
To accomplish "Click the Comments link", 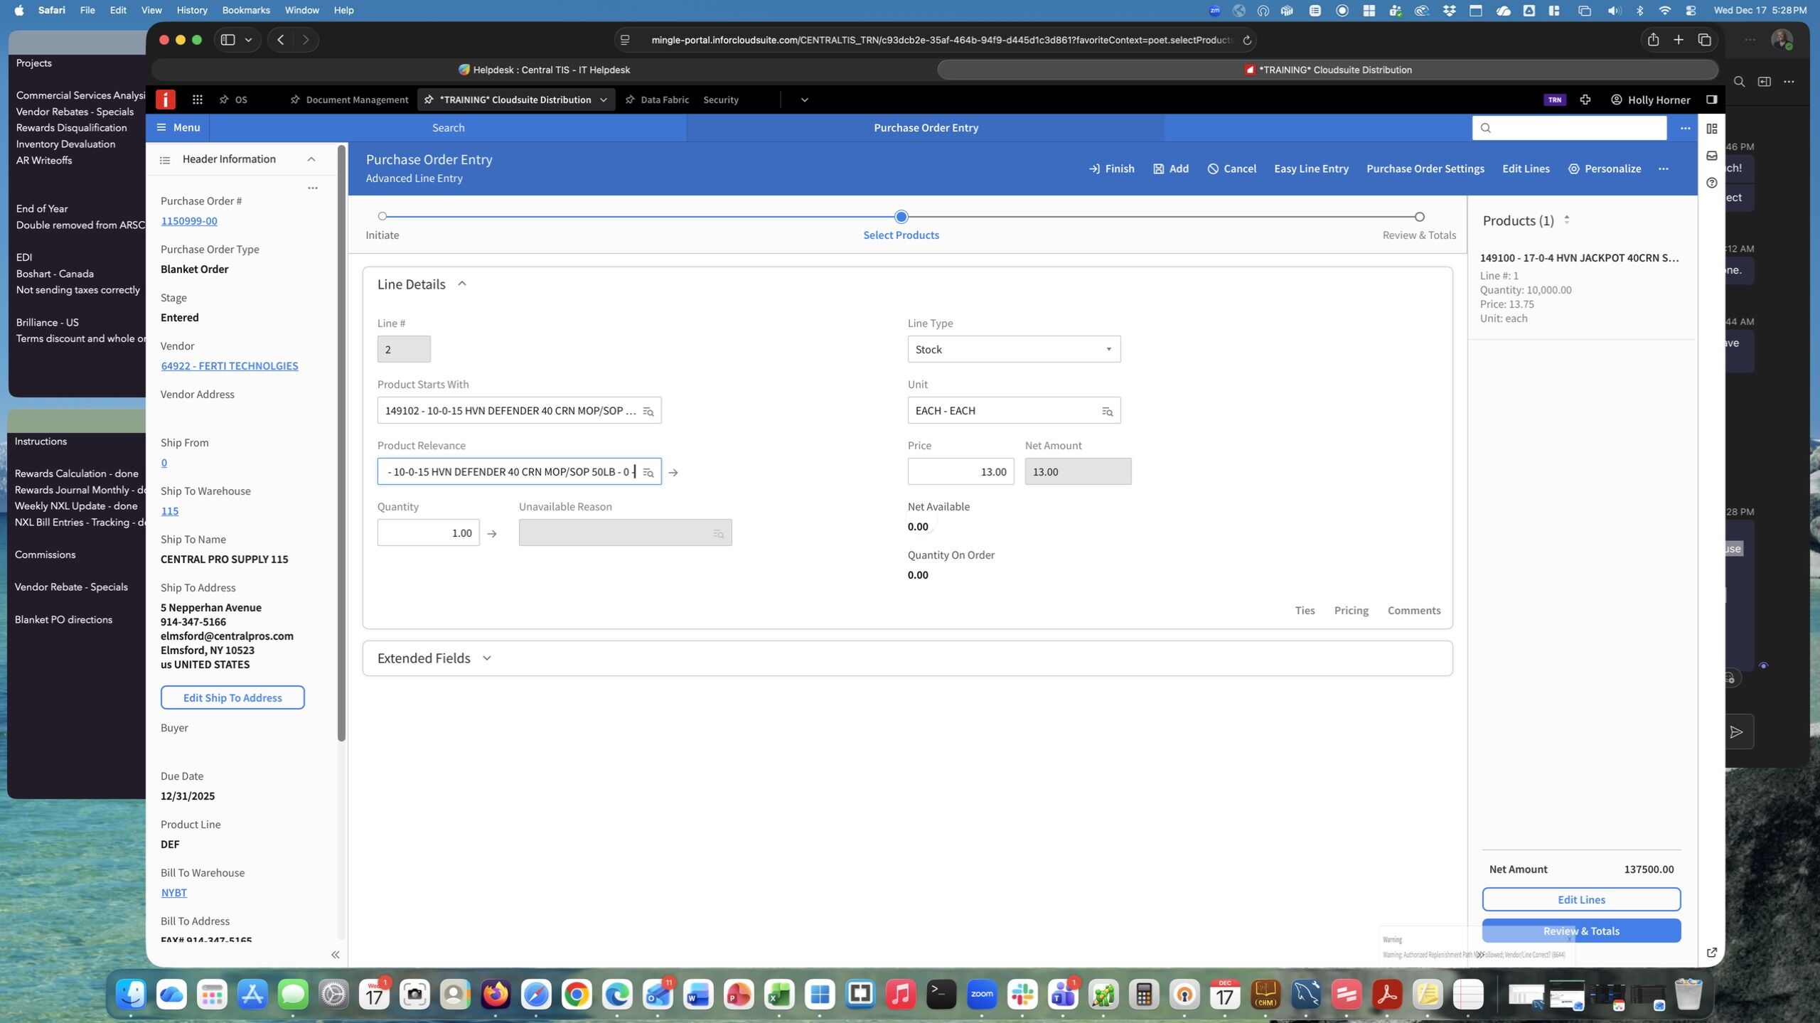I will 1413,611.
